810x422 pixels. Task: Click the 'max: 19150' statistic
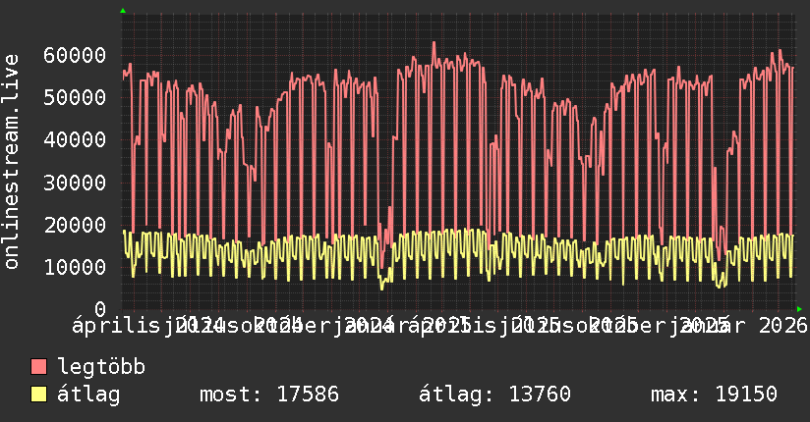[x=714, y=395]
